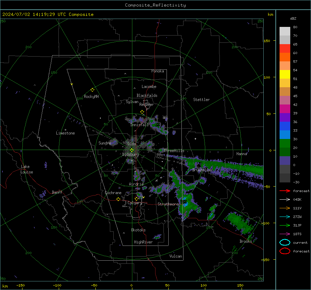Pick the royal blue swatch above 33 dBZ
Image resolution: width=311 pixels, height=290 pixels.
pos(285,126)
